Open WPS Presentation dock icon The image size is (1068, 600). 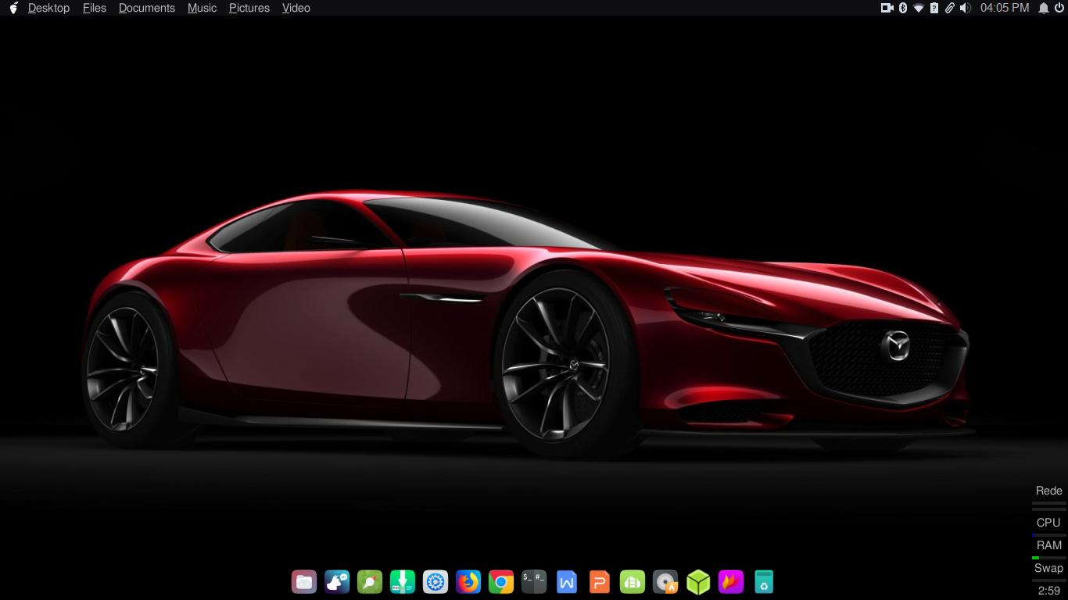600,582
